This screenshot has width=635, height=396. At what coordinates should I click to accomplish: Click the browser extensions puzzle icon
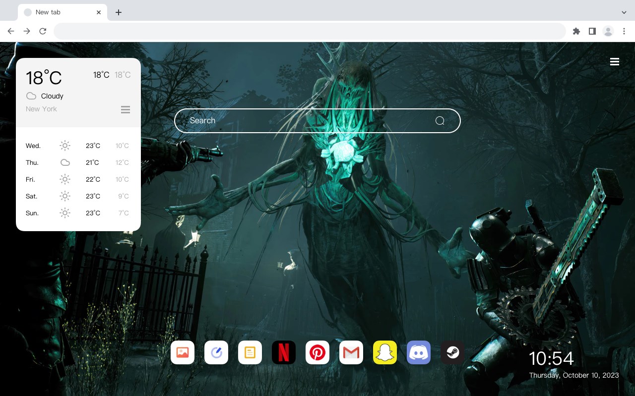pyautogui.click(x=576, y=31)
